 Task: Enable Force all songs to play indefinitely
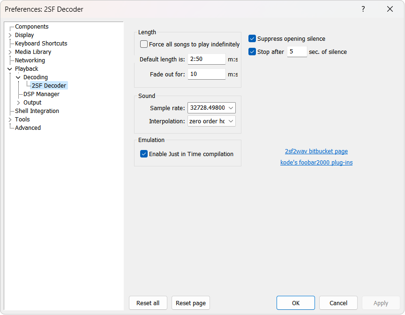point(144,45)
